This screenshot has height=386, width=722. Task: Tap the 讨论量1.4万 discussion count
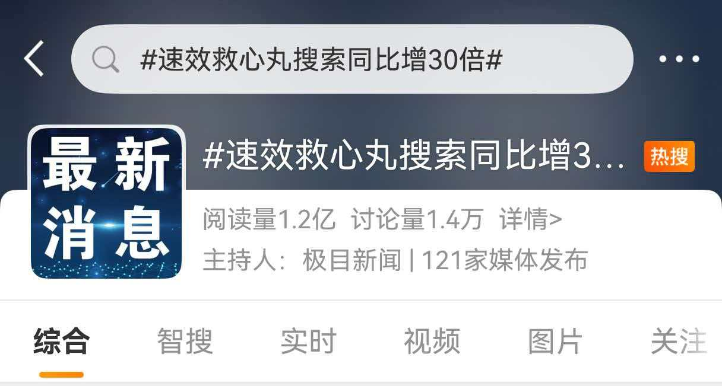(417, 220)
